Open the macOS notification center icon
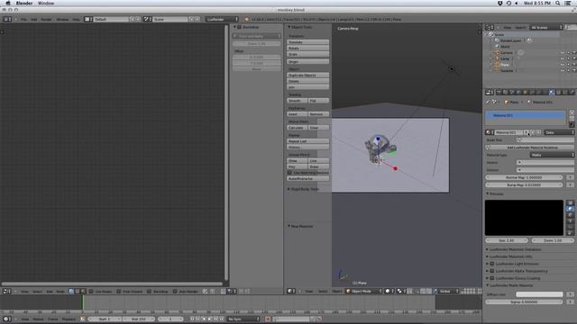The width and height of the screenshot is (577, 324). coord(569,3)
